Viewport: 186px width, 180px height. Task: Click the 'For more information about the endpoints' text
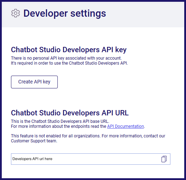coord(58,126)
